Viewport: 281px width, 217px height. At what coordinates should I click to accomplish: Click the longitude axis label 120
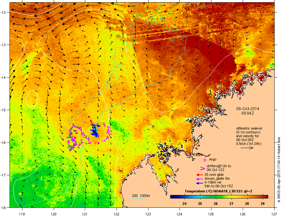pyautogui.click(x=54, y=214)
